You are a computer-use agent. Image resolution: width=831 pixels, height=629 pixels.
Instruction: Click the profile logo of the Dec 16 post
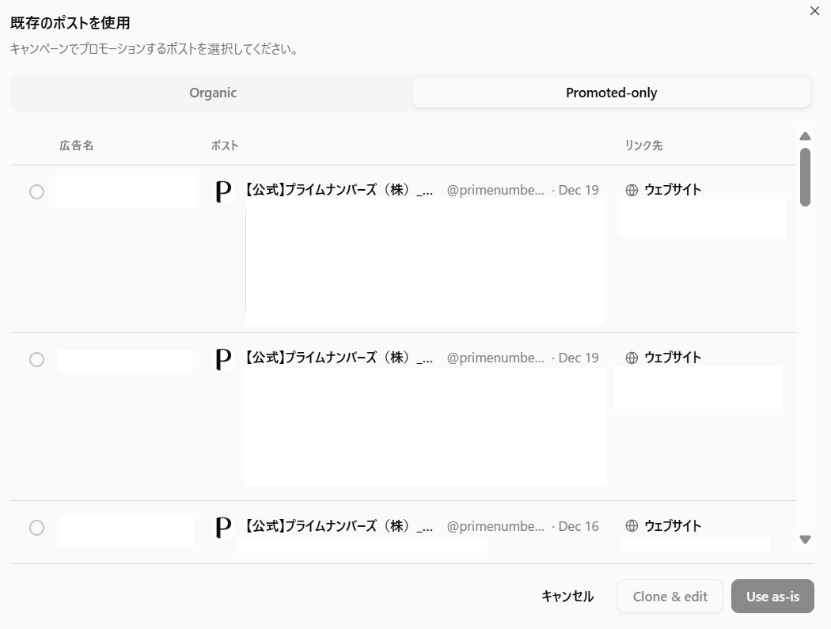(x=224, y=527)
